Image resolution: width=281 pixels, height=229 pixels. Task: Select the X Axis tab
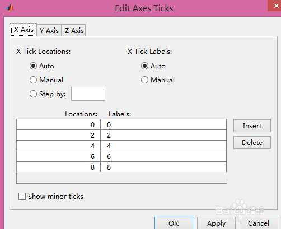(x=24, y=30)
